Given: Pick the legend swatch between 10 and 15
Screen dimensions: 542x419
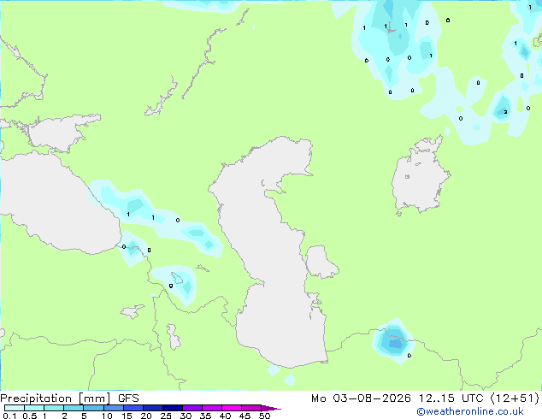Looking at the screenshot, I should point(113,408).
